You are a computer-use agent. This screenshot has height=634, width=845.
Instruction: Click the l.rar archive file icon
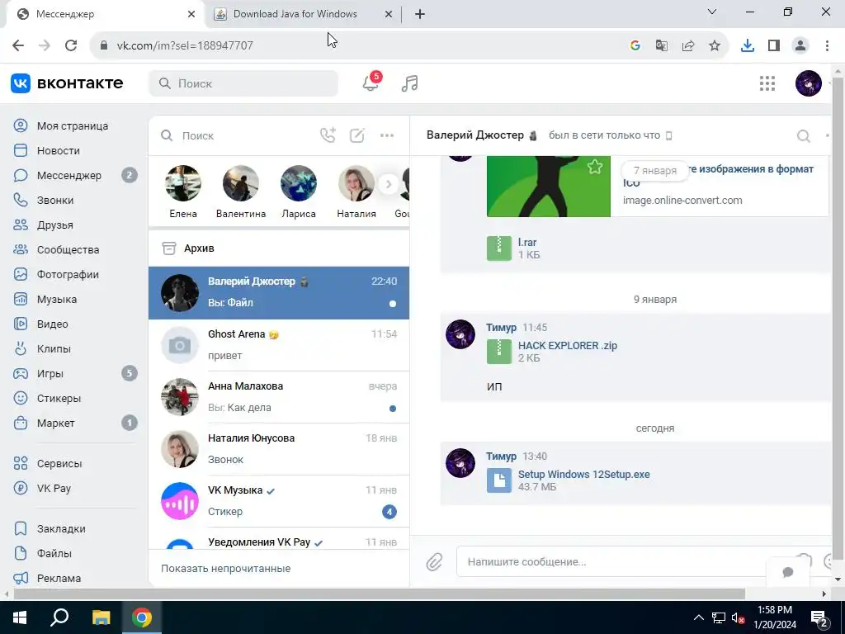(x=499, y=248)
